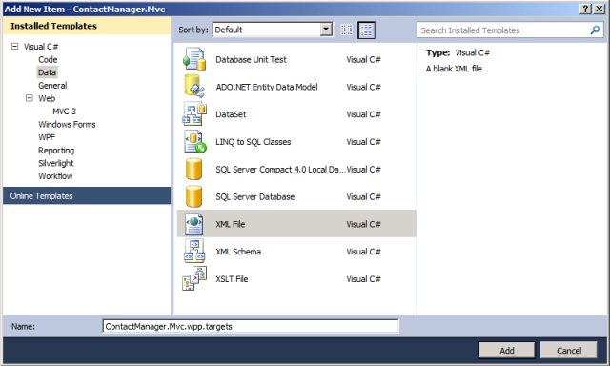Open the dialog help question mark button
This screenshot has height=366, width=610.
click(x=585, y=9)
